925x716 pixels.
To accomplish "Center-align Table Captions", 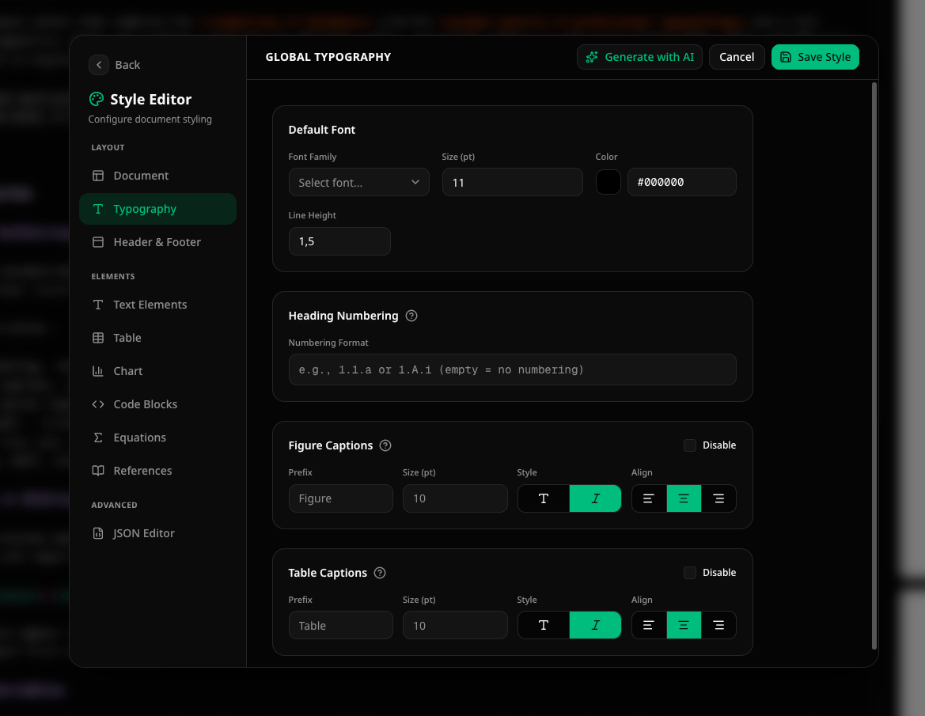I will tap(684, 625).
